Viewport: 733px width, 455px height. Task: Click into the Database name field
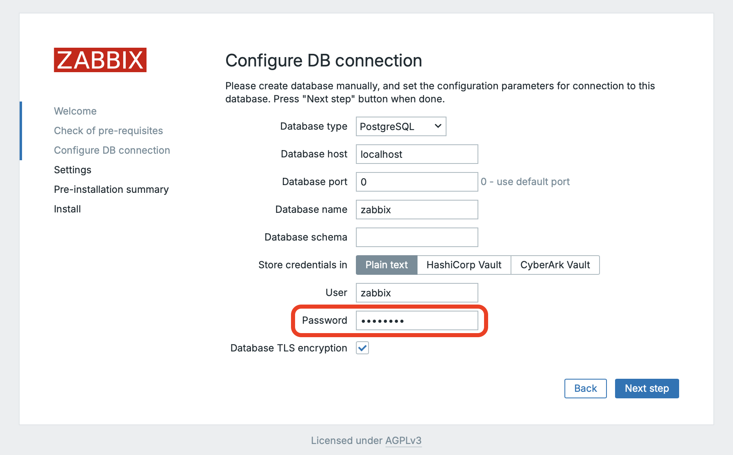[417, 210]
